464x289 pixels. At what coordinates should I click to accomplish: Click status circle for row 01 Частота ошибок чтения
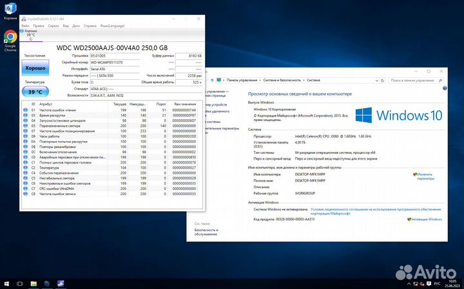coord(25,110)
